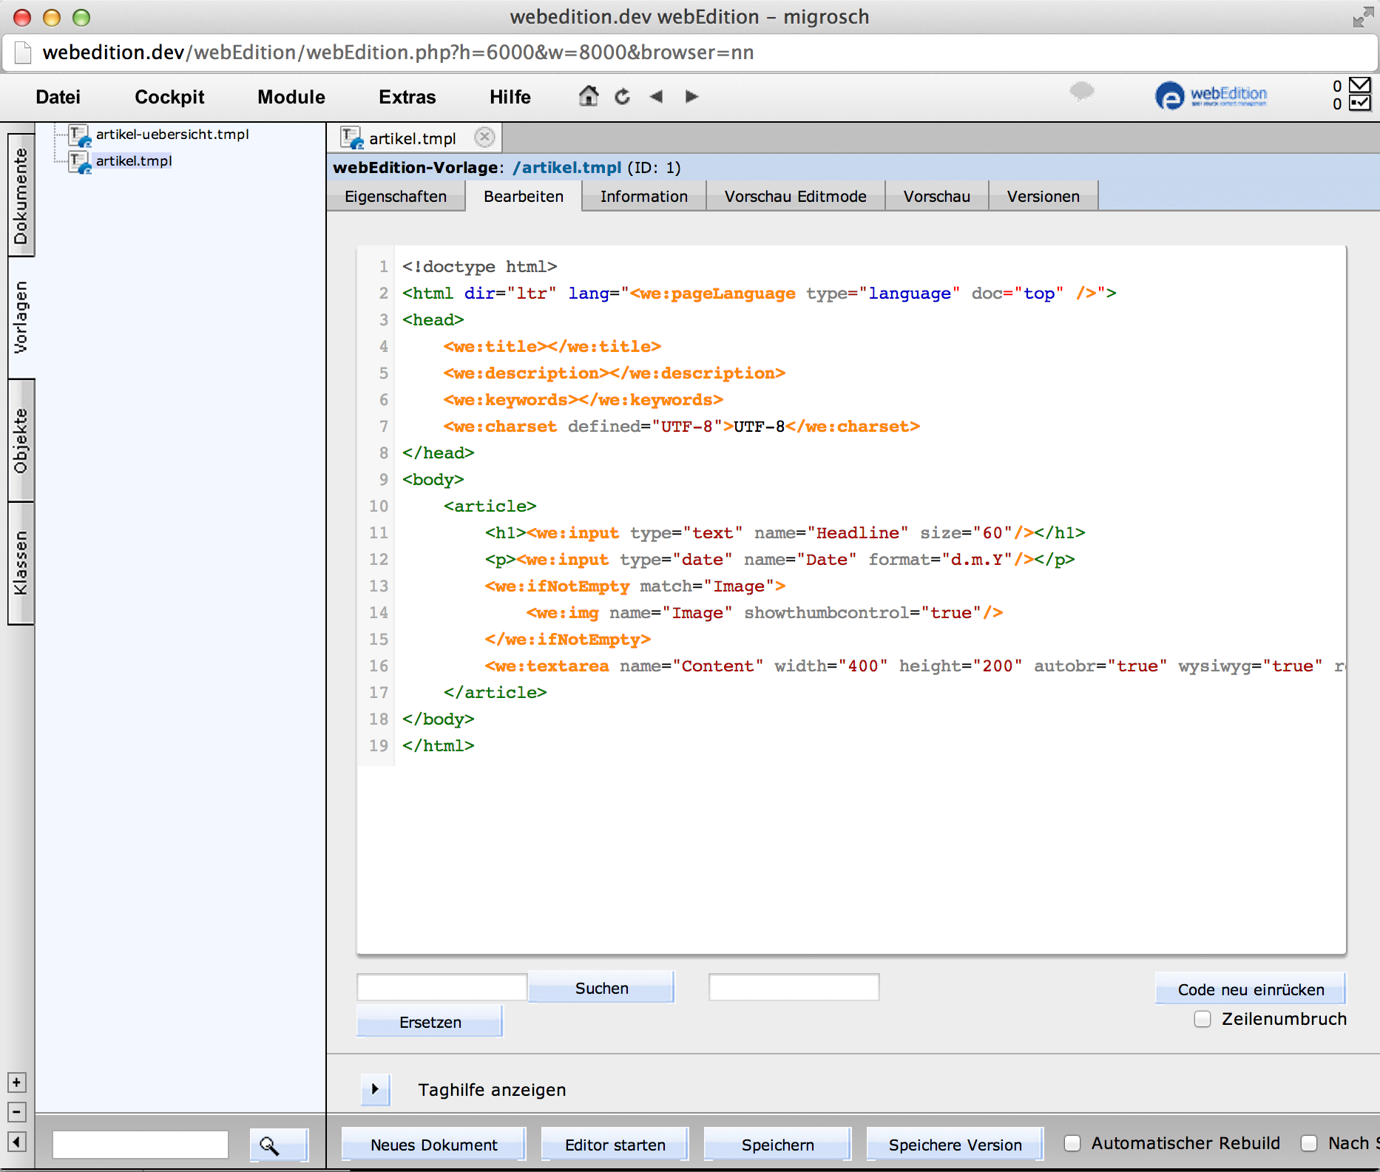Select artikel-uebersicht.tmpl in the file tree
The height and width of the screenshot is (1172, 1380).
[172, 135]
